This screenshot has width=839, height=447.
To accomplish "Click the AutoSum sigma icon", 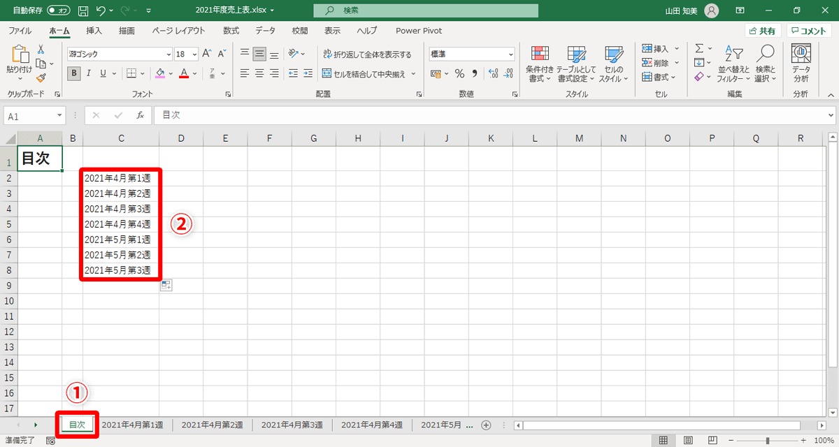I will tap(698, 49).
